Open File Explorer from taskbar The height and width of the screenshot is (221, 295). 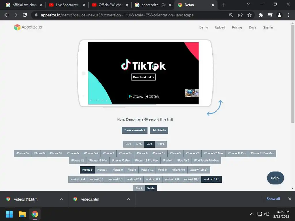22,214
